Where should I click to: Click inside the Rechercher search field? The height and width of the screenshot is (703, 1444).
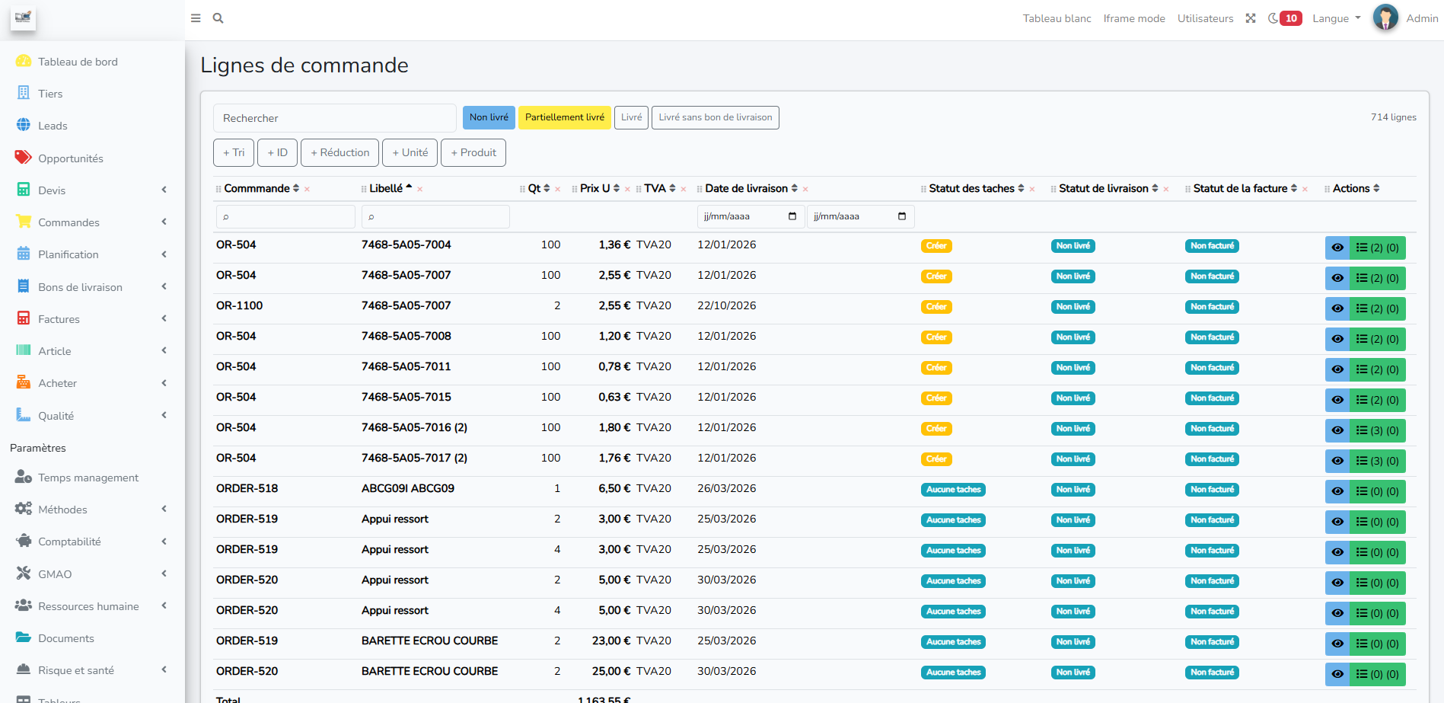coord(333,117)
